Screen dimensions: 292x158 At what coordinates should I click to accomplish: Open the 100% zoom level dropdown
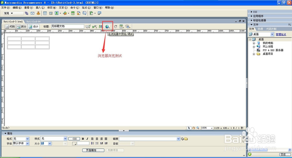(211, 128)
